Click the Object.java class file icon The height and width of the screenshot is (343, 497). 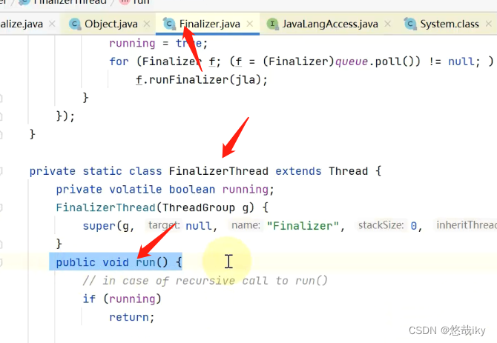point(75,24)
